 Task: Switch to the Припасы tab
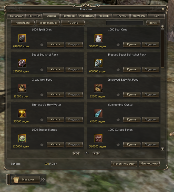click(69, 16)
